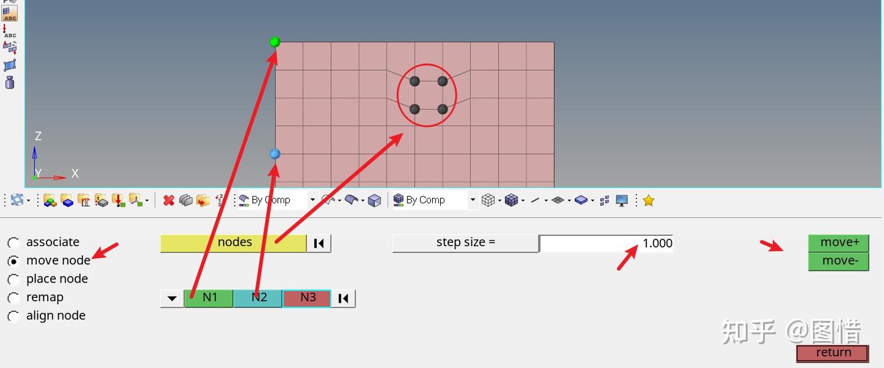Viewport: 884px width, 368px height.
Task: Click the ABC tag icon at top of left sidebar
Action: pyautogui.click(x=9, y=13)
